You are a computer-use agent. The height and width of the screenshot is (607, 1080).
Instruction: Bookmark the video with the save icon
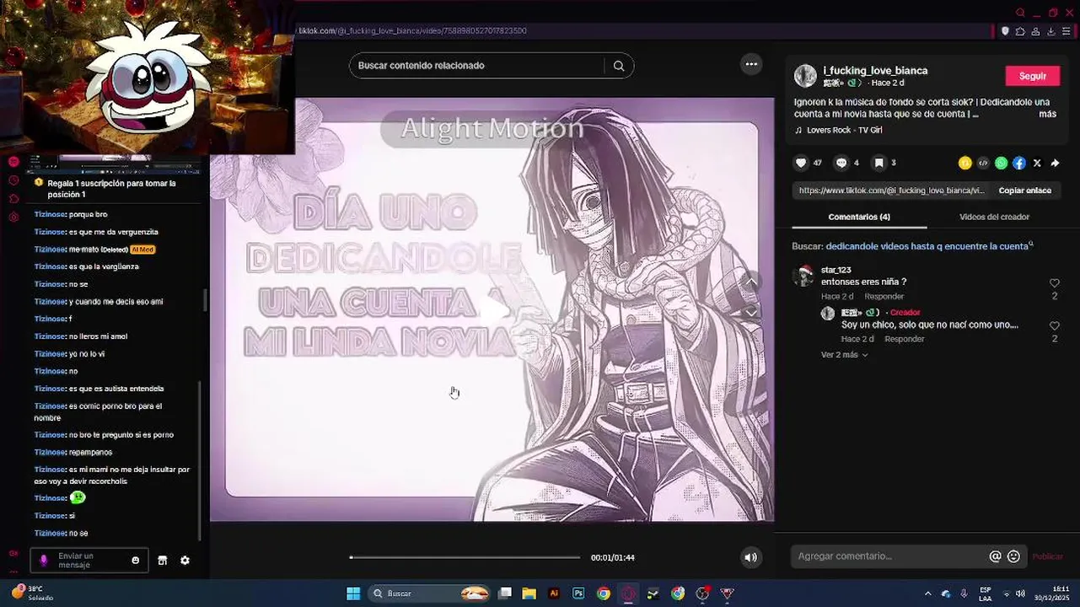[879, 163]
